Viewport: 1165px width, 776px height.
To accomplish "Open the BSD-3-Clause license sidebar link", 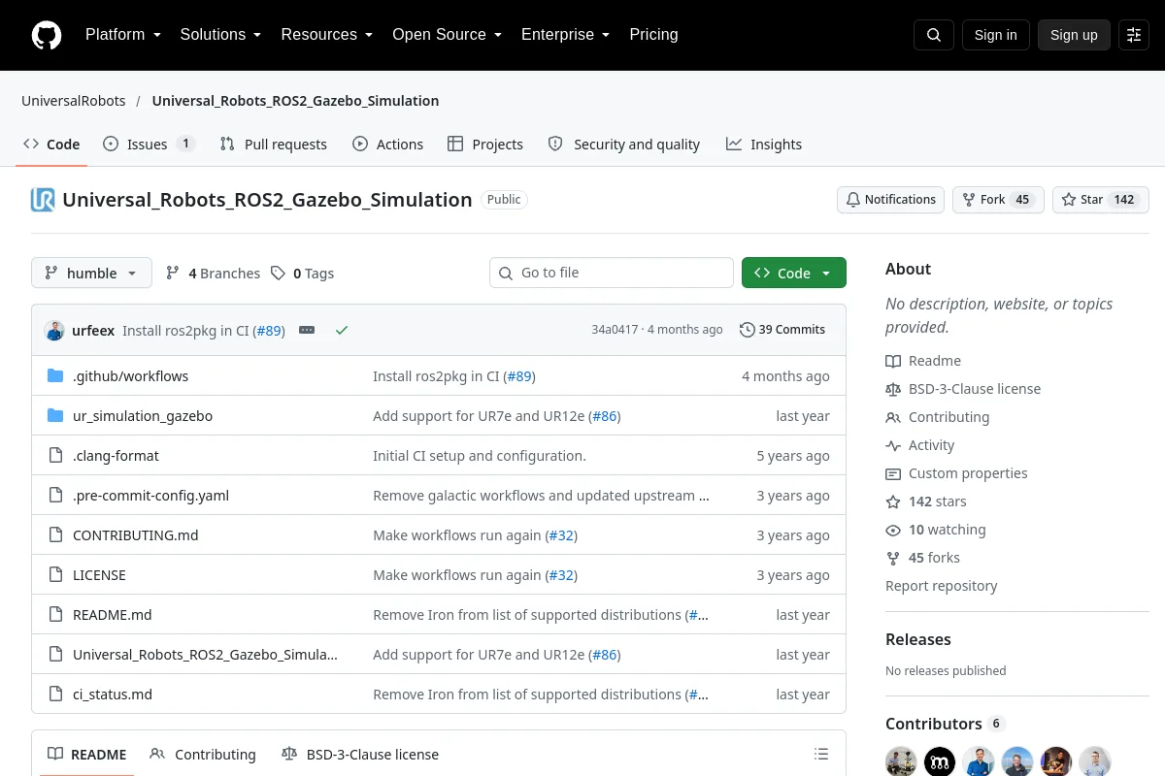I will tap(963, 389).
